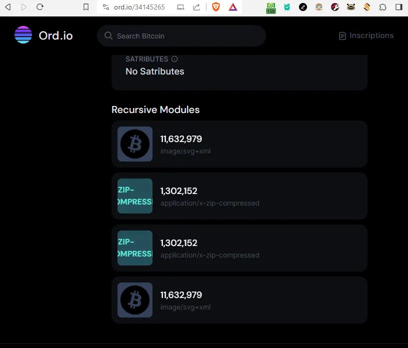This screenshot has width=408, height=348.
Task: Open the browser extensions puzzle icon
Action: tap(383, 7)
